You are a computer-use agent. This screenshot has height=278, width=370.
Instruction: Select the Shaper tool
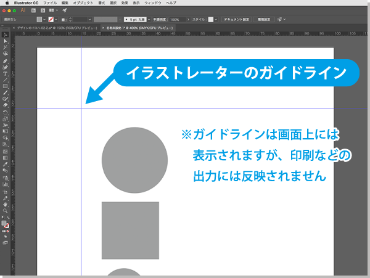pyautogui.click(x=5, y=99)
